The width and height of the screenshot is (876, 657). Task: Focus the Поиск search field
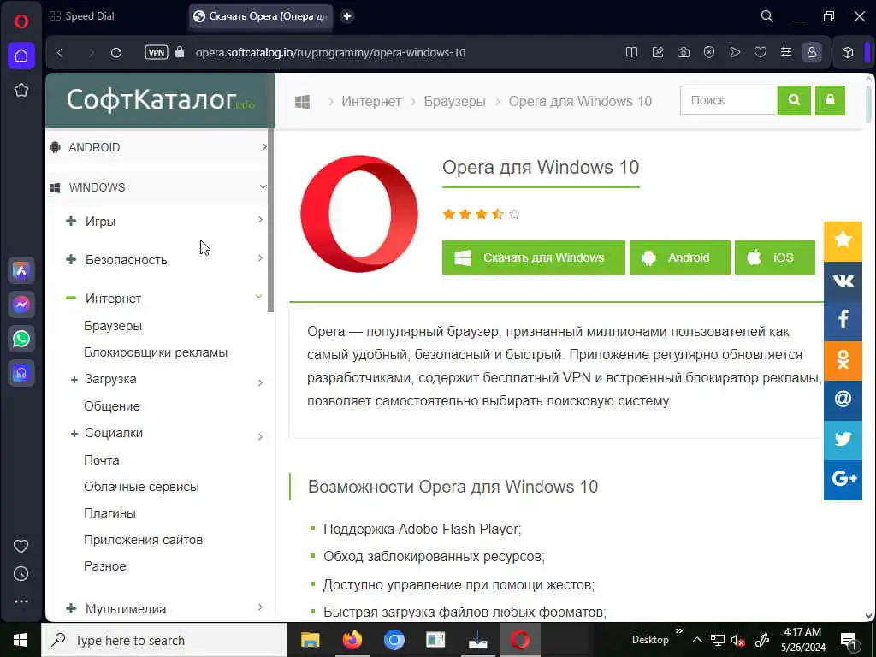[729, 101]
